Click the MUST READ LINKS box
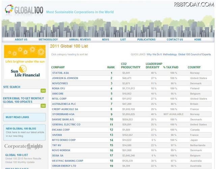 pyautogui.click(x=24, y=117)
